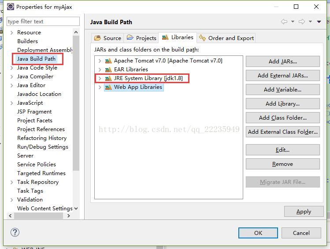This screenshot has width=330, height=249.
Task: Click the Edit... button
Action: tap(283, 150)
